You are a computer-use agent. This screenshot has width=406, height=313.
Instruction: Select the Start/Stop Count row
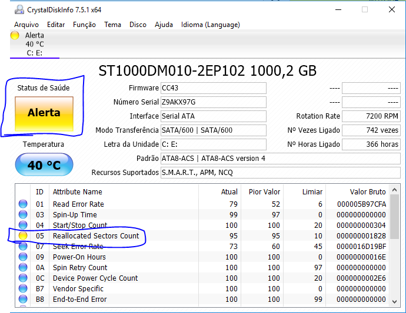point(202,226)
